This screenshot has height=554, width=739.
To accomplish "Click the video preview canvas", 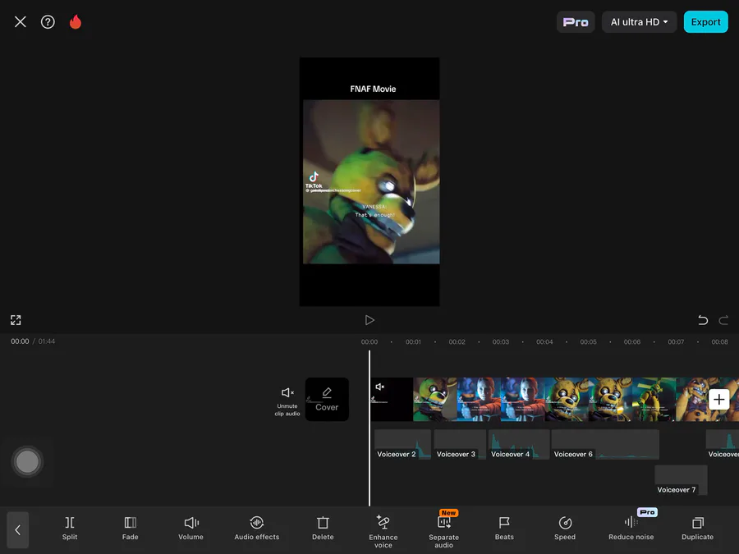I will click(369, 182).
